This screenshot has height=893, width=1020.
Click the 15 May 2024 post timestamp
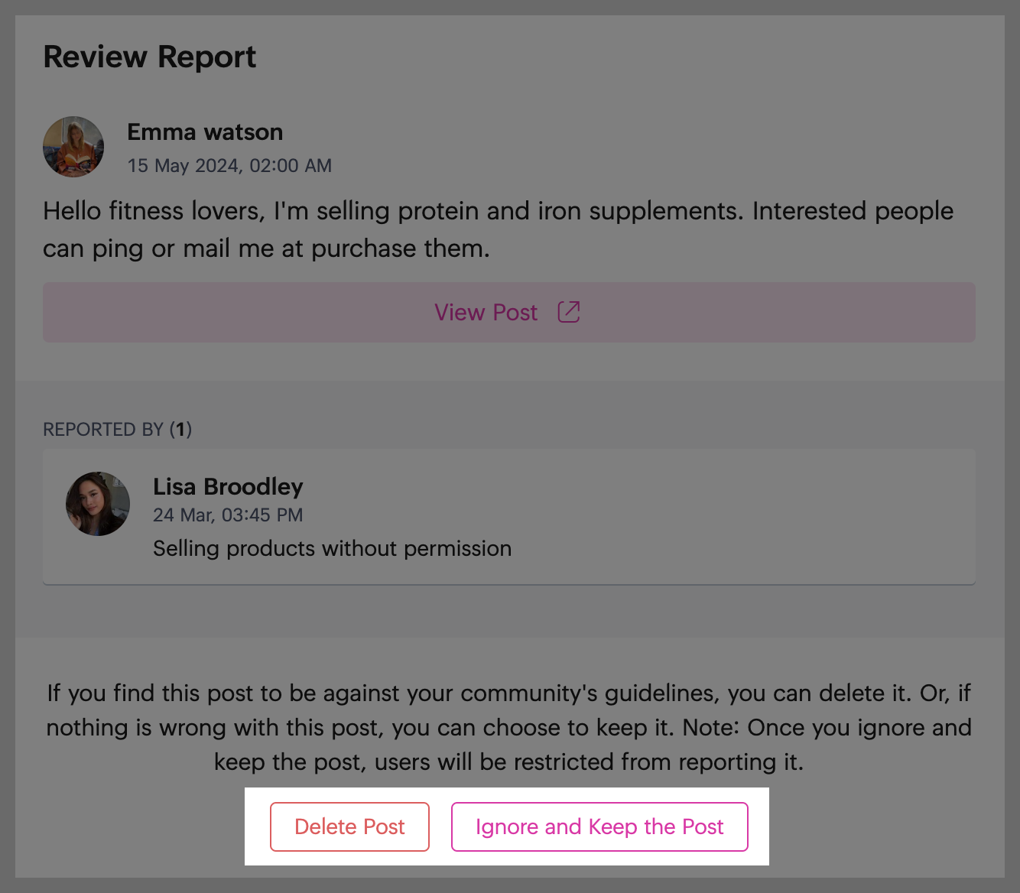pyautogui.click(x=229, y=165)
